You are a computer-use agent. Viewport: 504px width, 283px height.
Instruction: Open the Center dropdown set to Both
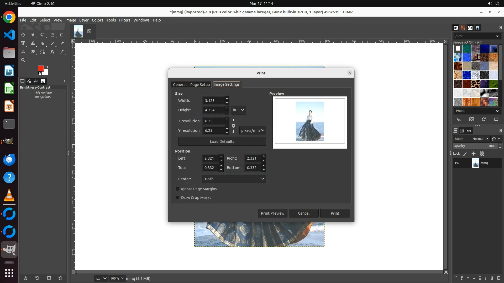[234, 179]
